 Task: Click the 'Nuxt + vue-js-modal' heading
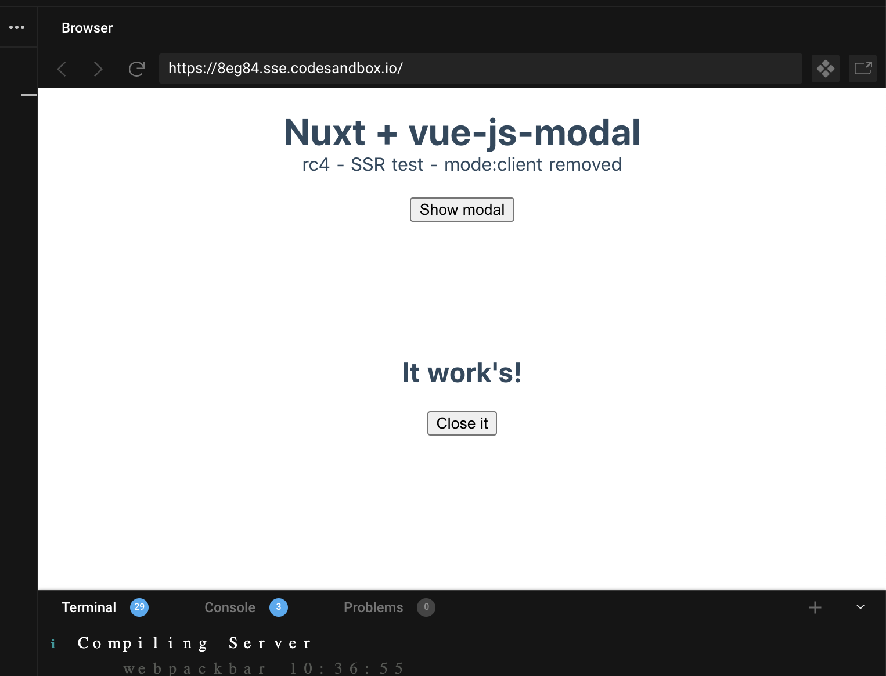pos(462,132)
